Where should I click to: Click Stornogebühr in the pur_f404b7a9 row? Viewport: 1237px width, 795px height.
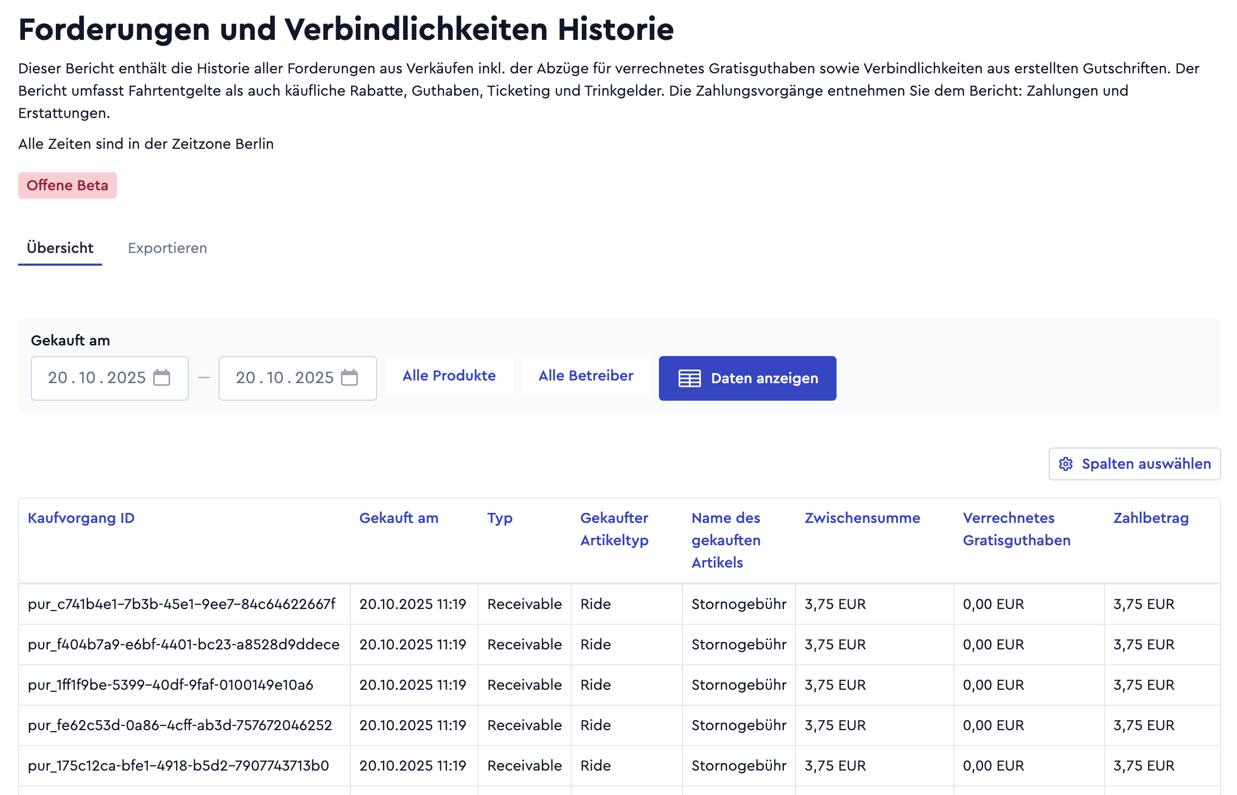tap(739, 645)
